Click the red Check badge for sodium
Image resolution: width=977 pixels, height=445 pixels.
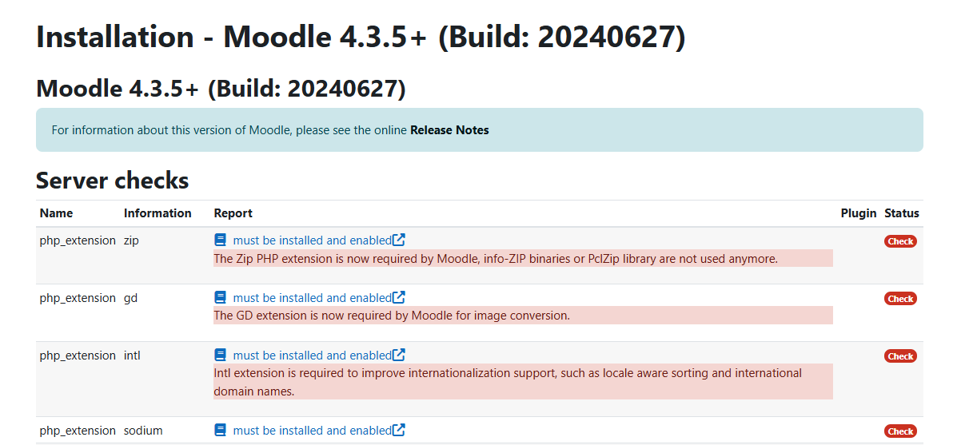tap(900, 431)
